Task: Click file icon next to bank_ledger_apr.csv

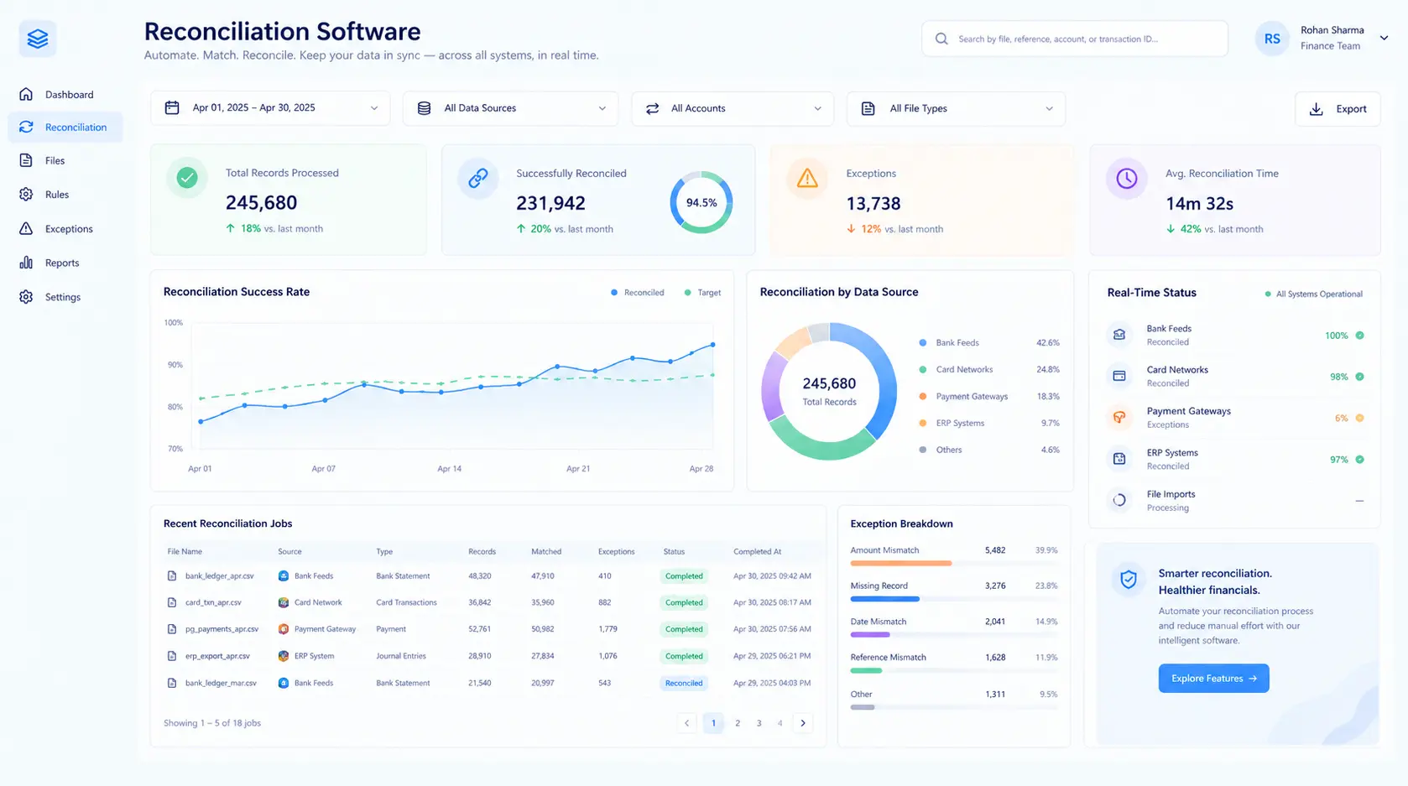Action: tap(172, 576)
